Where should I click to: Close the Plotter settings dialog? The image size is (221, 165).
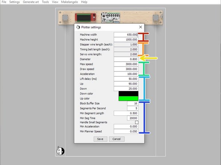click(140, 27)
